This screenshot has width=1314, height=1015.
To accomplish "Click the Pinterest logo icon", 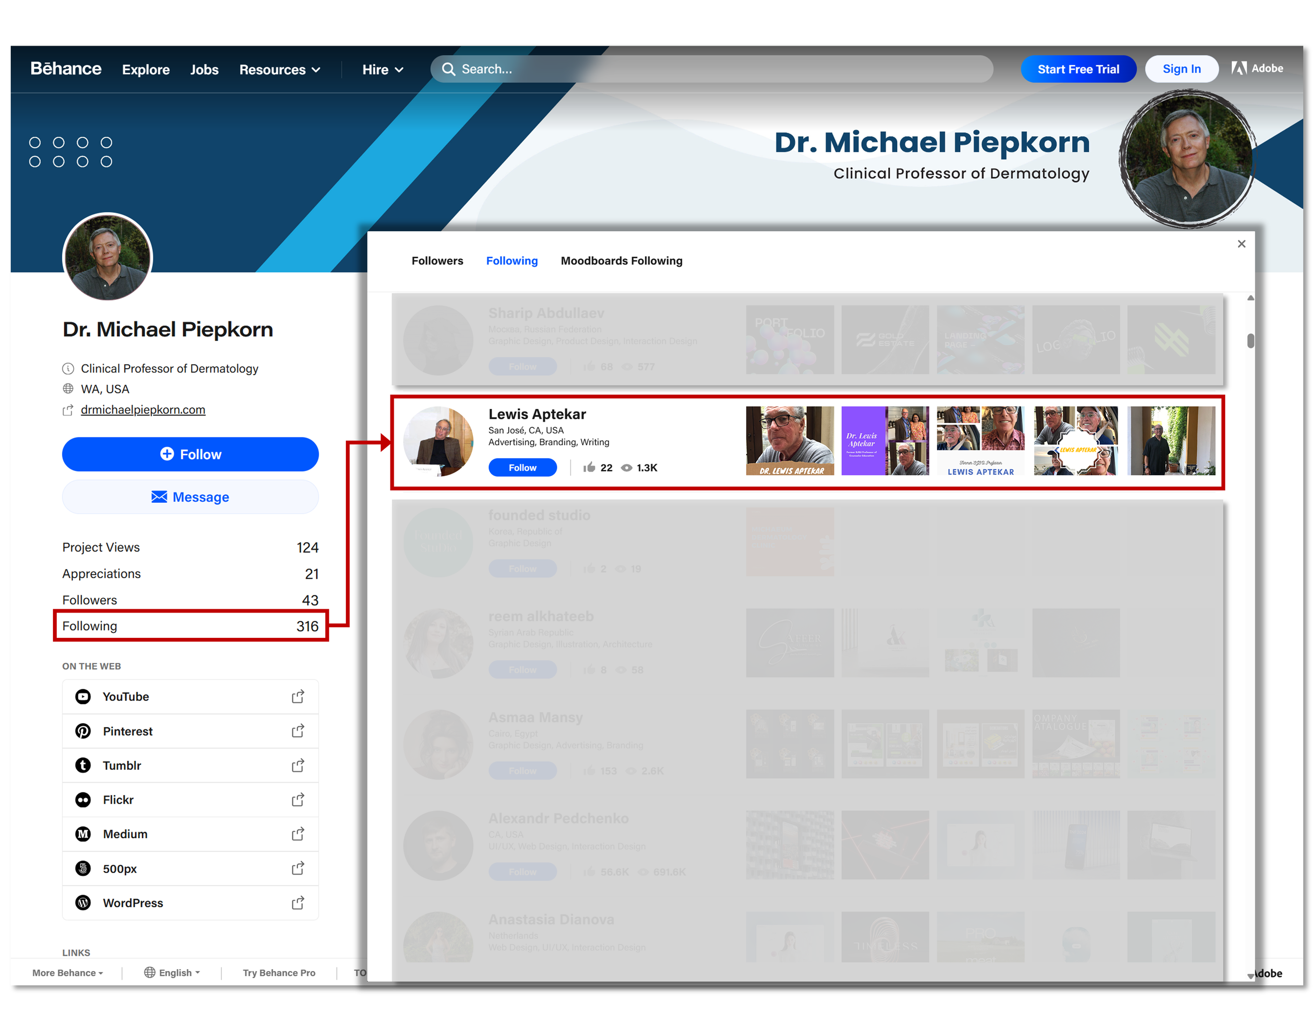I will coord(83,731).
